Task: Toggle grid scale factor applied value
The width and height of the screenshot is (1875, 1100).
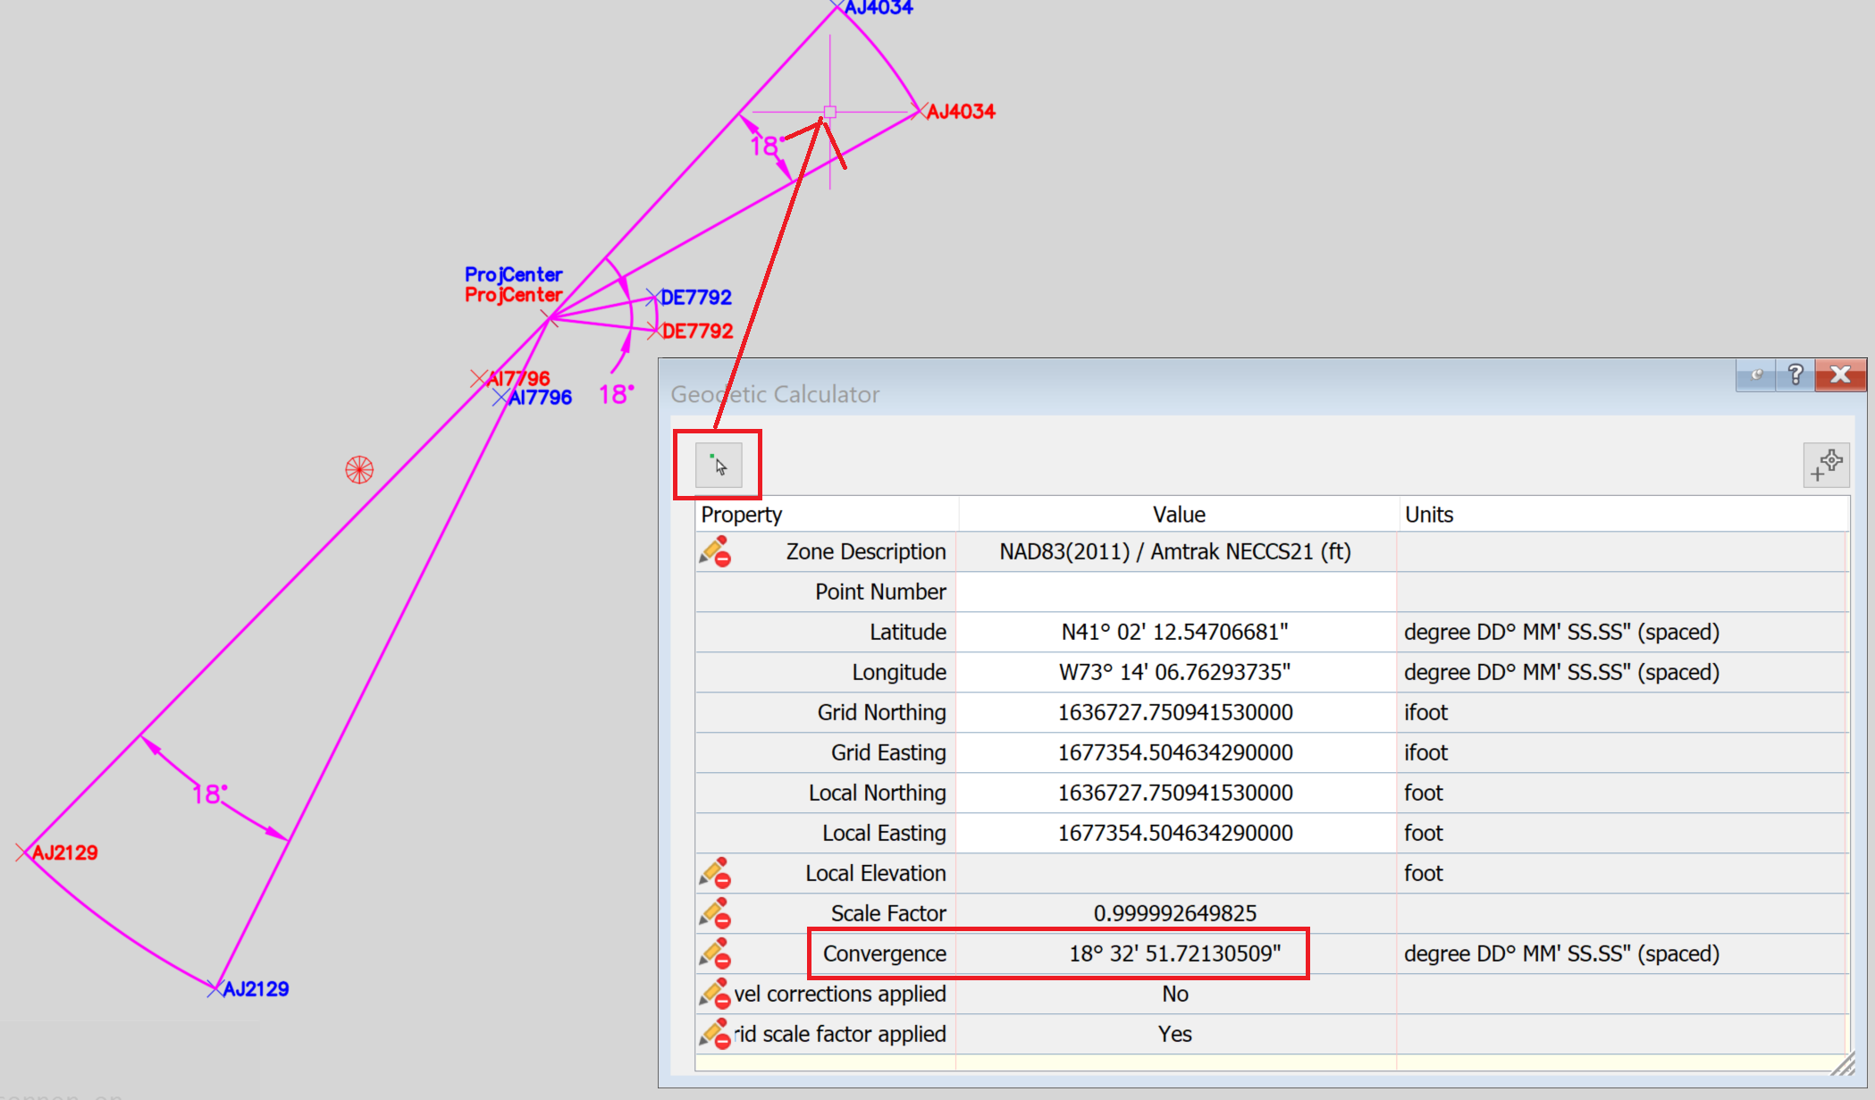Action: 1174,1034
